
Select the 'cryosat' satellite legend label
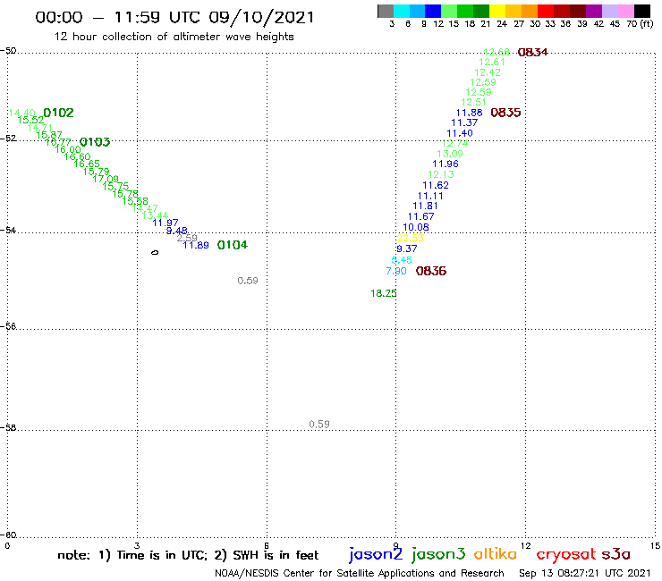(x=566, y=554)
